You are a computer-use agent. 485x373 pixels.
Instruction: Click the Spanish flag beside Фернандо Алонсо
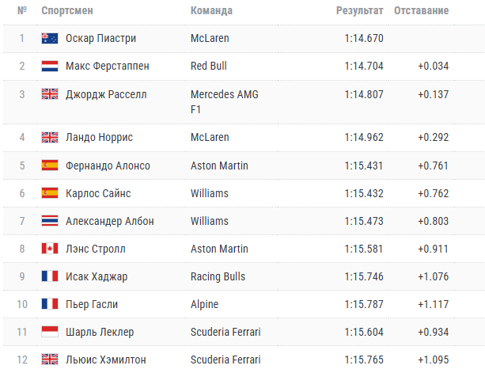click(50, 166)
